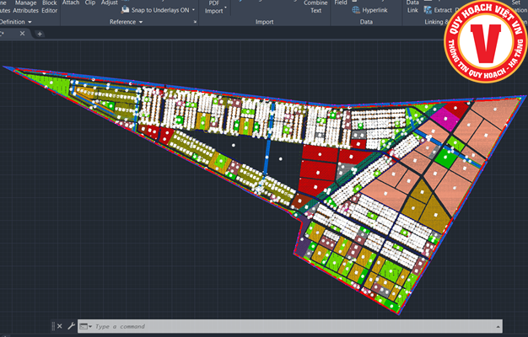Open the Snap to Underlays ON dropdown

[193, 10]
